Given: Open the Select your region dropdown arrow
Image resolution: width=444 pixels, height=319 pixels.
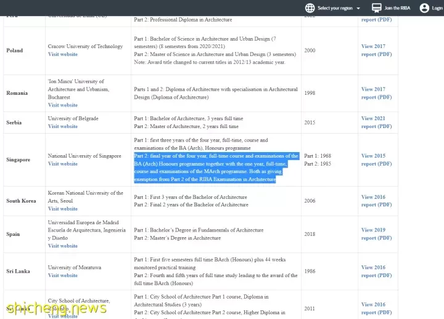Looking at the screenshot, I should point(358,8).
